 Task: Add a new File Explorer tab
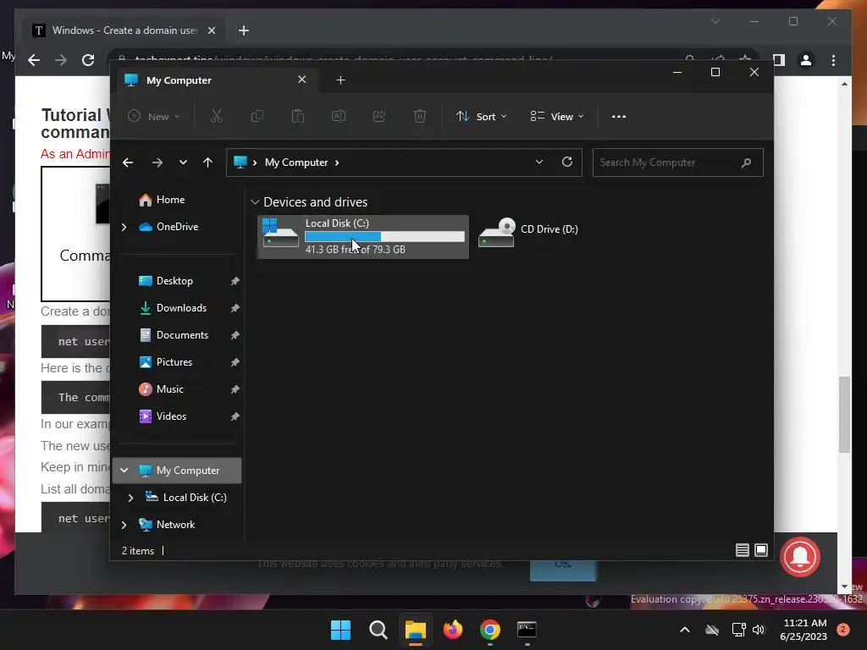tap(340, 80)
